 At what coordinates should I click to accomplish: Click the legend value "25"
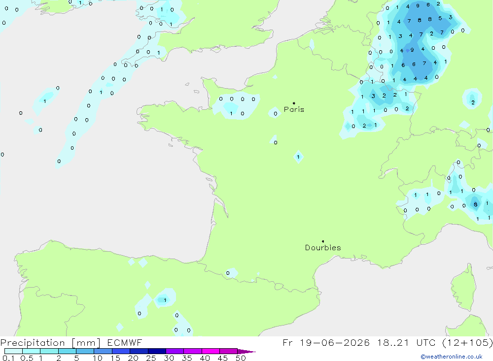[151, 358]
